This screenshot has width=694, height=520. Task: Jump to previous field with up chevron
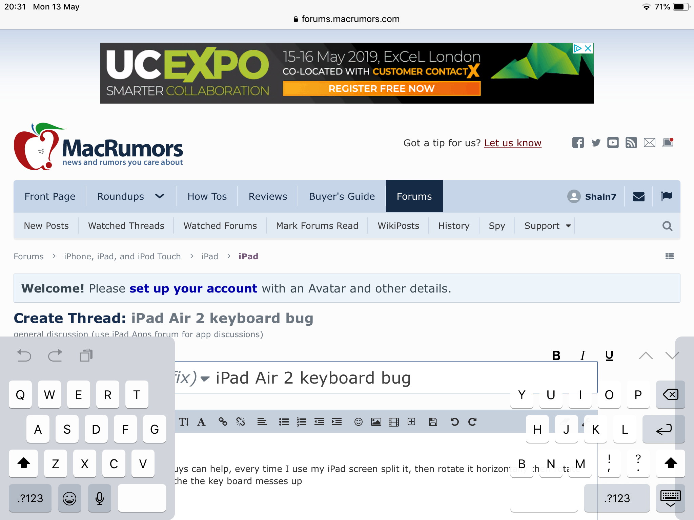(646, 355)
